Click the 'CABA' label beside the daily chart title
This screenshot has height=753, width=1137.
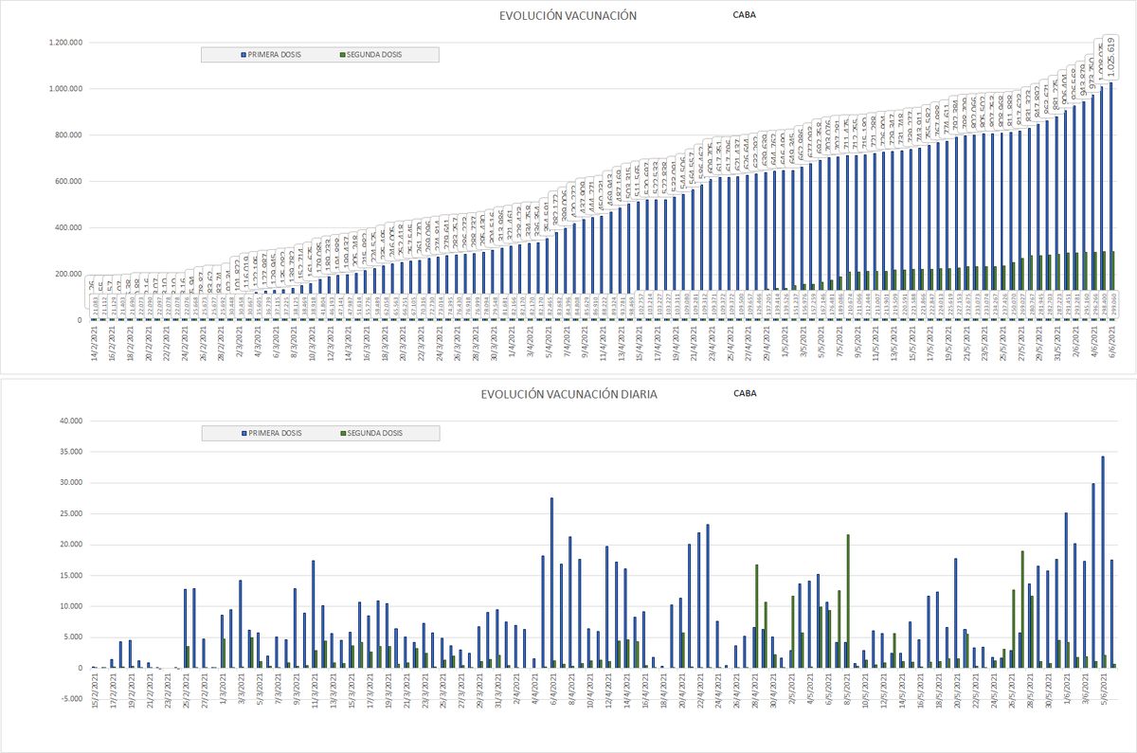744,392
